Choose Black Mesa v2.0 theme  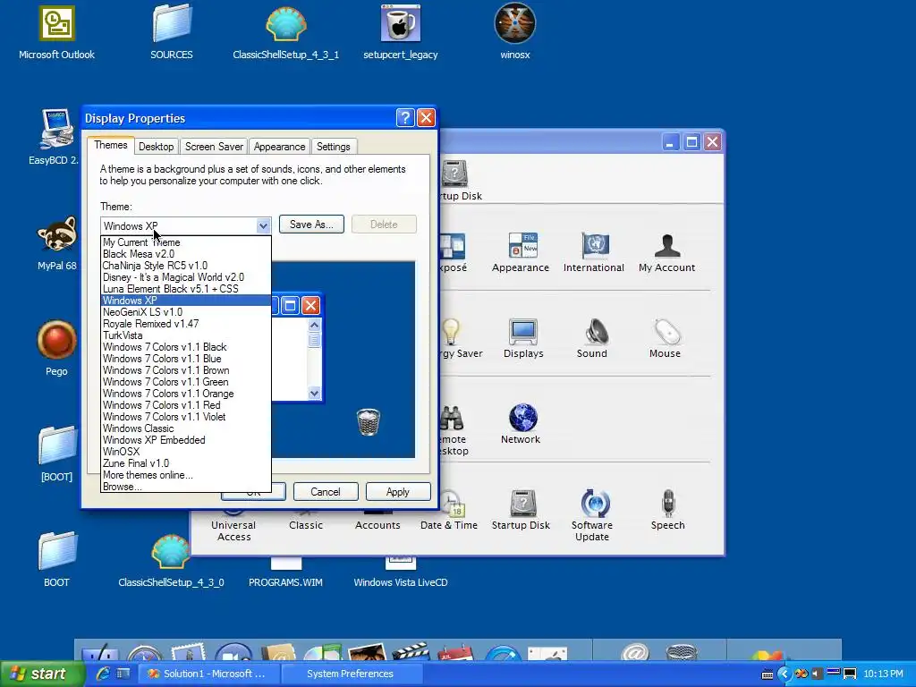tap(186, 254)
